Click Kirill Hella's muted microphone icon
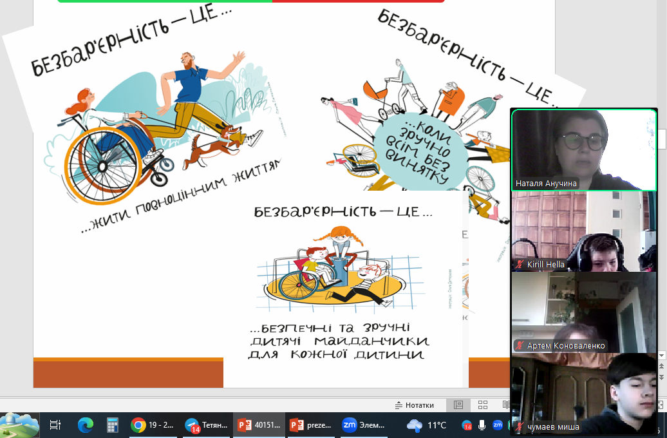This screenshot has width=667, height=438. coord(520,264)
